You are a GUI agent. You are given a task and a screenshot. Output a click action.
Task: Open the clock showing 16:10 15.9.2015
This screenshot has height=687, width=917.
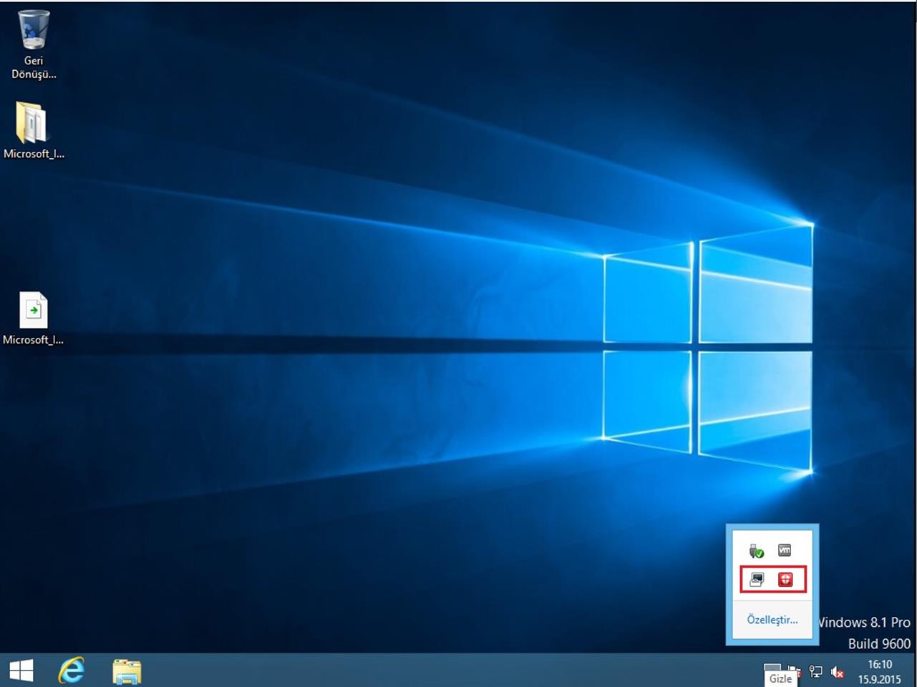point(880,672)
